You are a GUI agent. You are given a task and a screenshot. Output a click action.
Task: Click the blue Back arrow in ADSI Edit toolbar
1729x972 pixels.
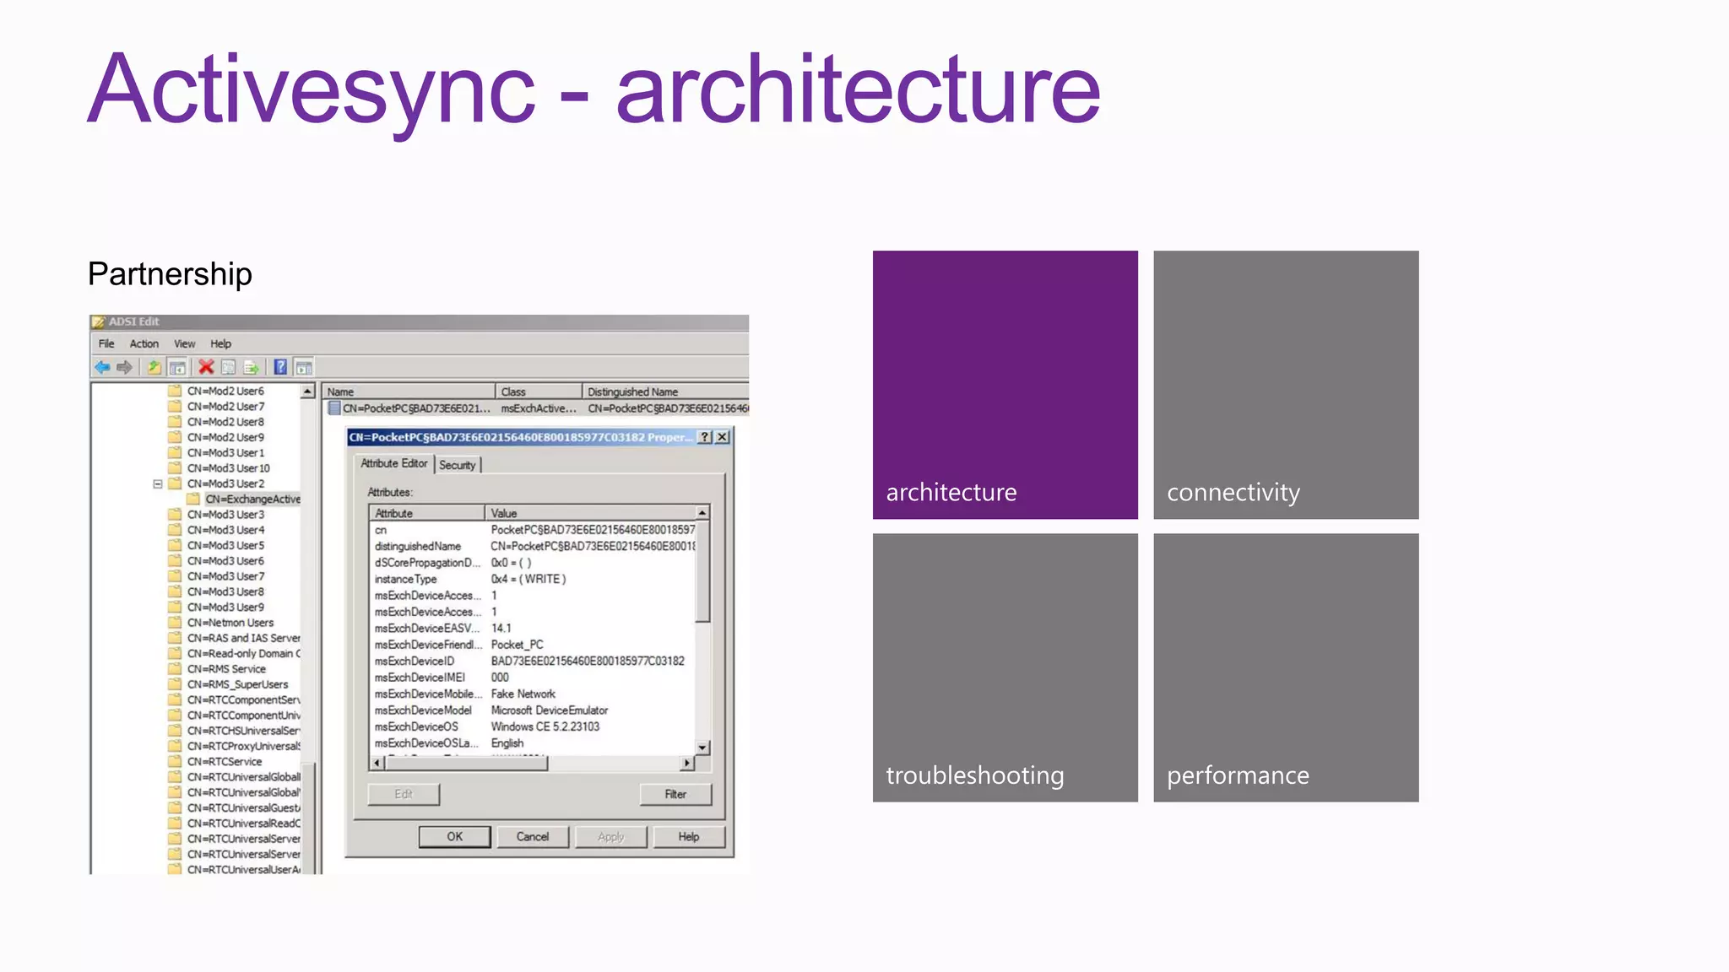[x=102, y=367]
